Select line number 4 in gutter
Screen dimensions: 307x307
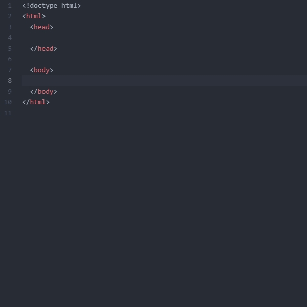pyautogui.click(x=10, y=38)
